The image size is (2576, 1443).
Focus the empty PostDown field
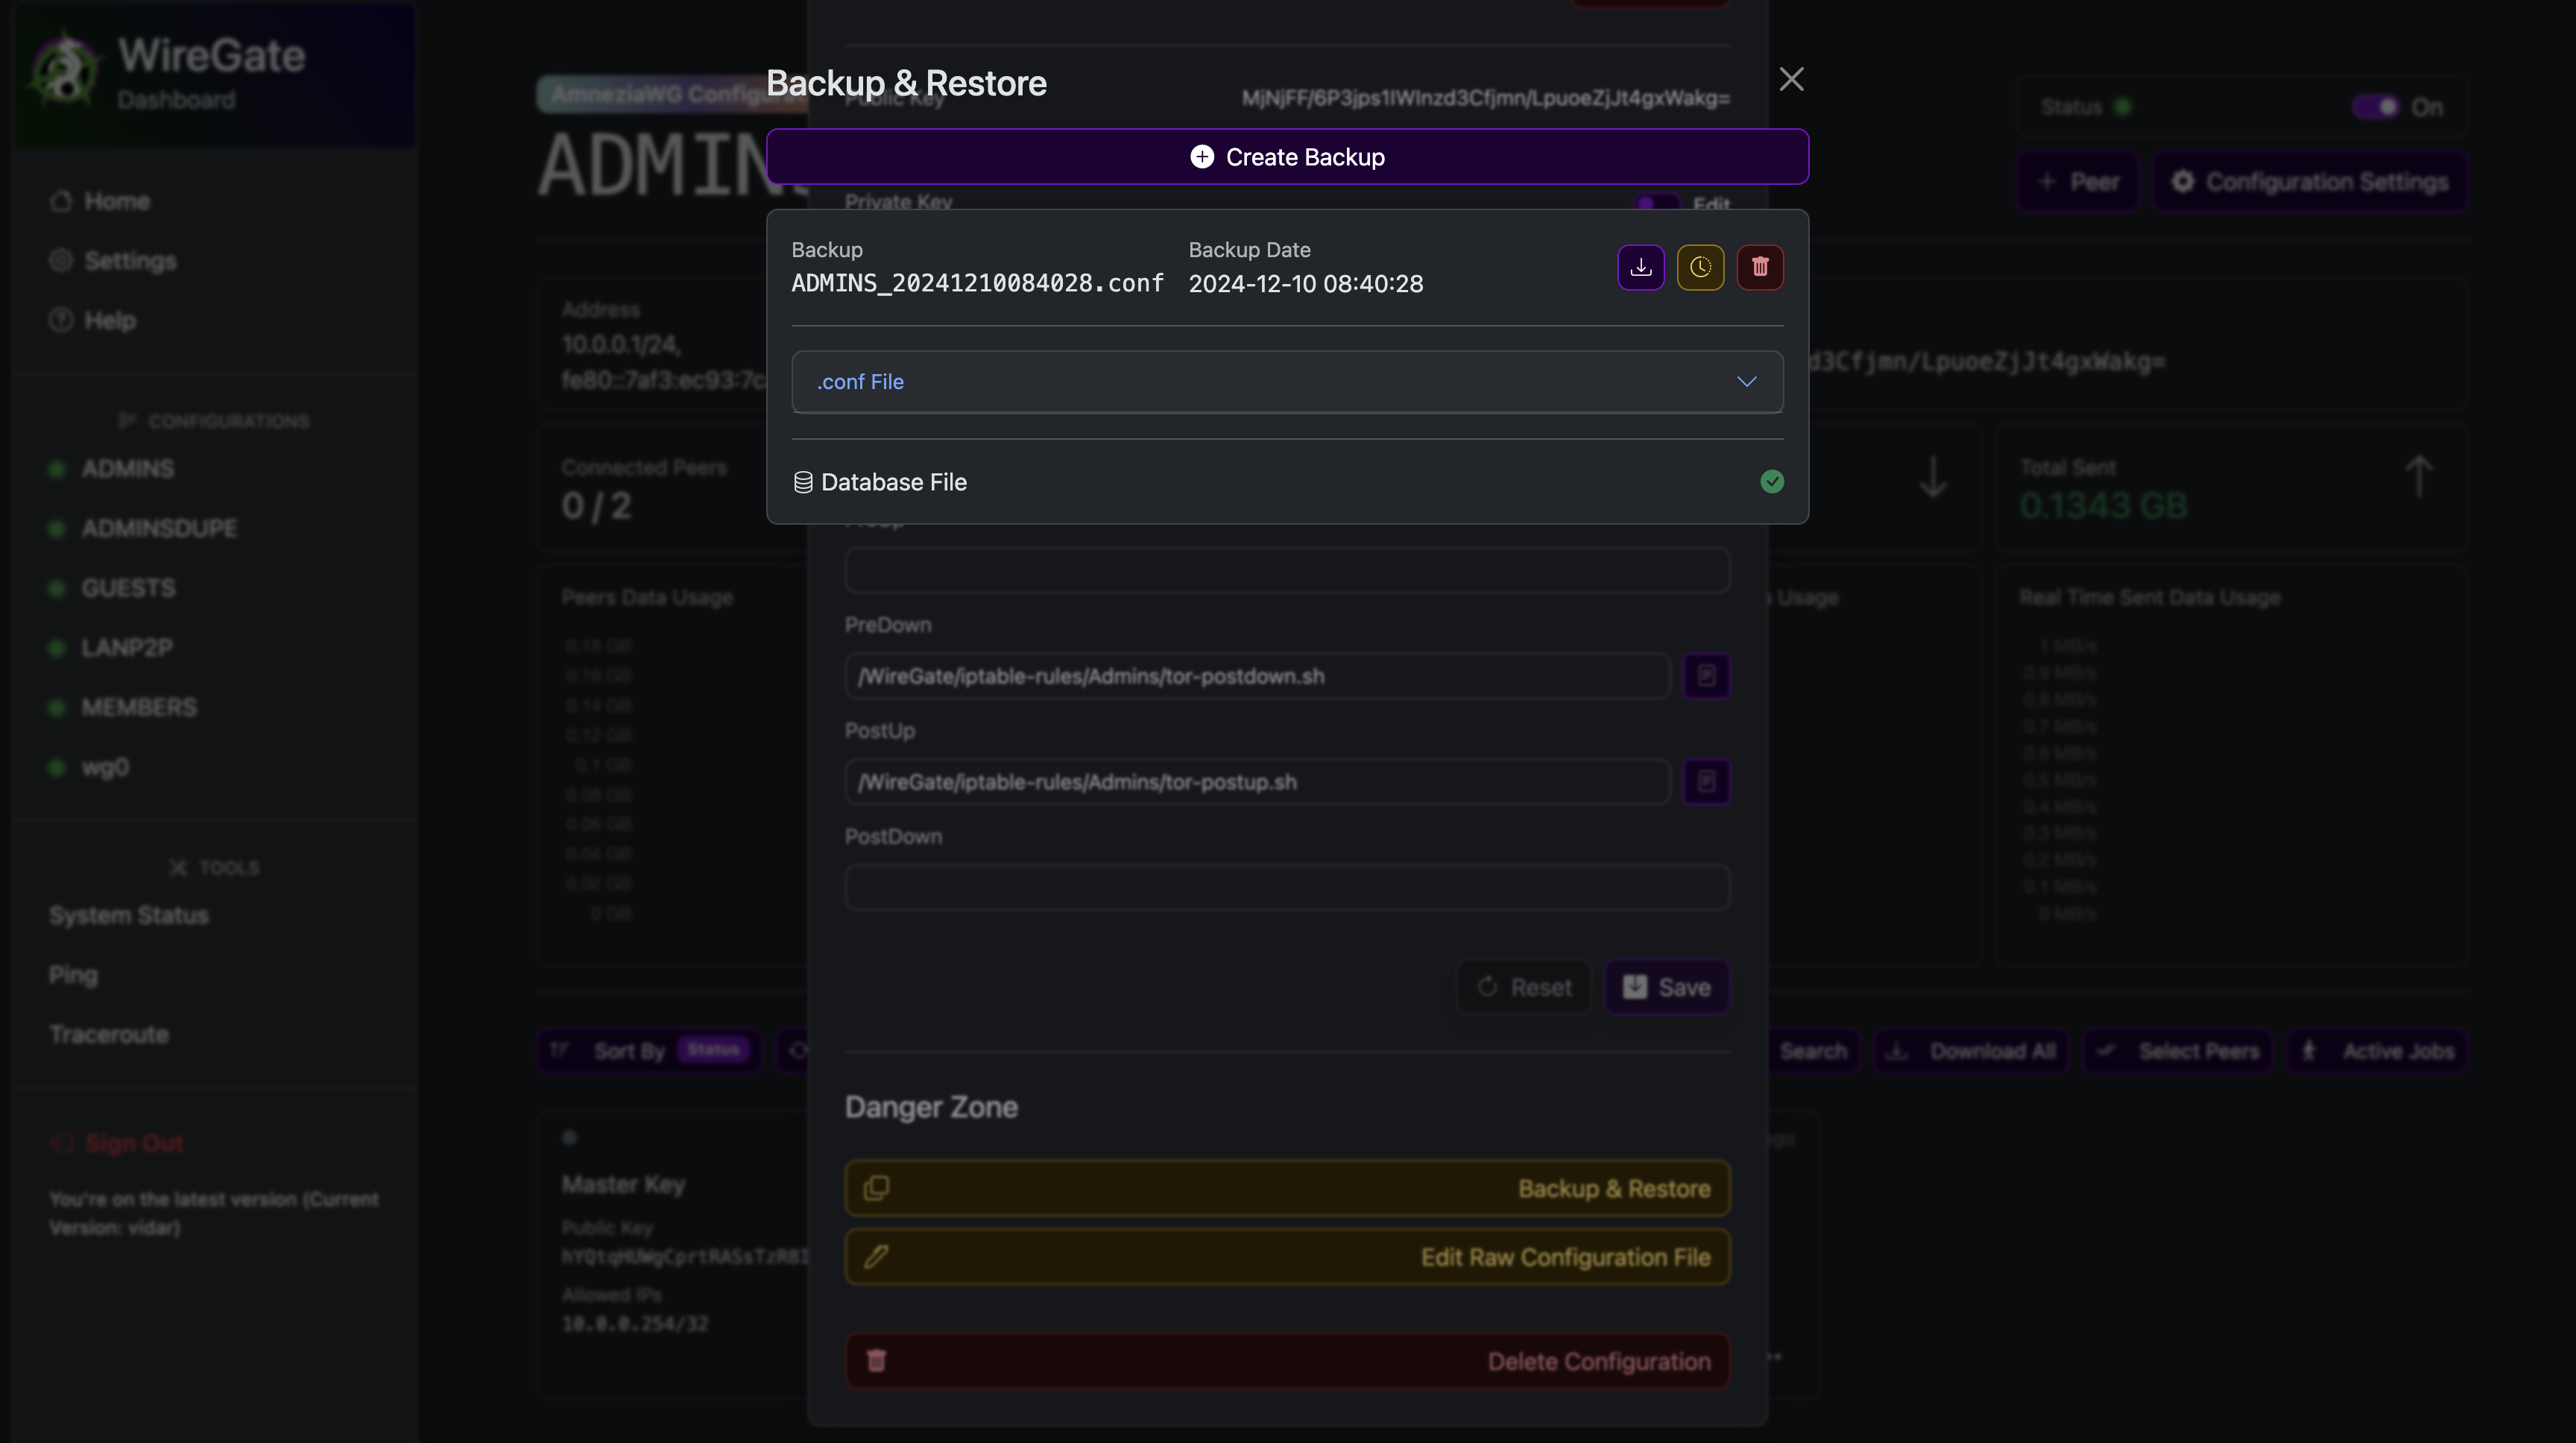pyautogui.click(x=1287, y=888)
